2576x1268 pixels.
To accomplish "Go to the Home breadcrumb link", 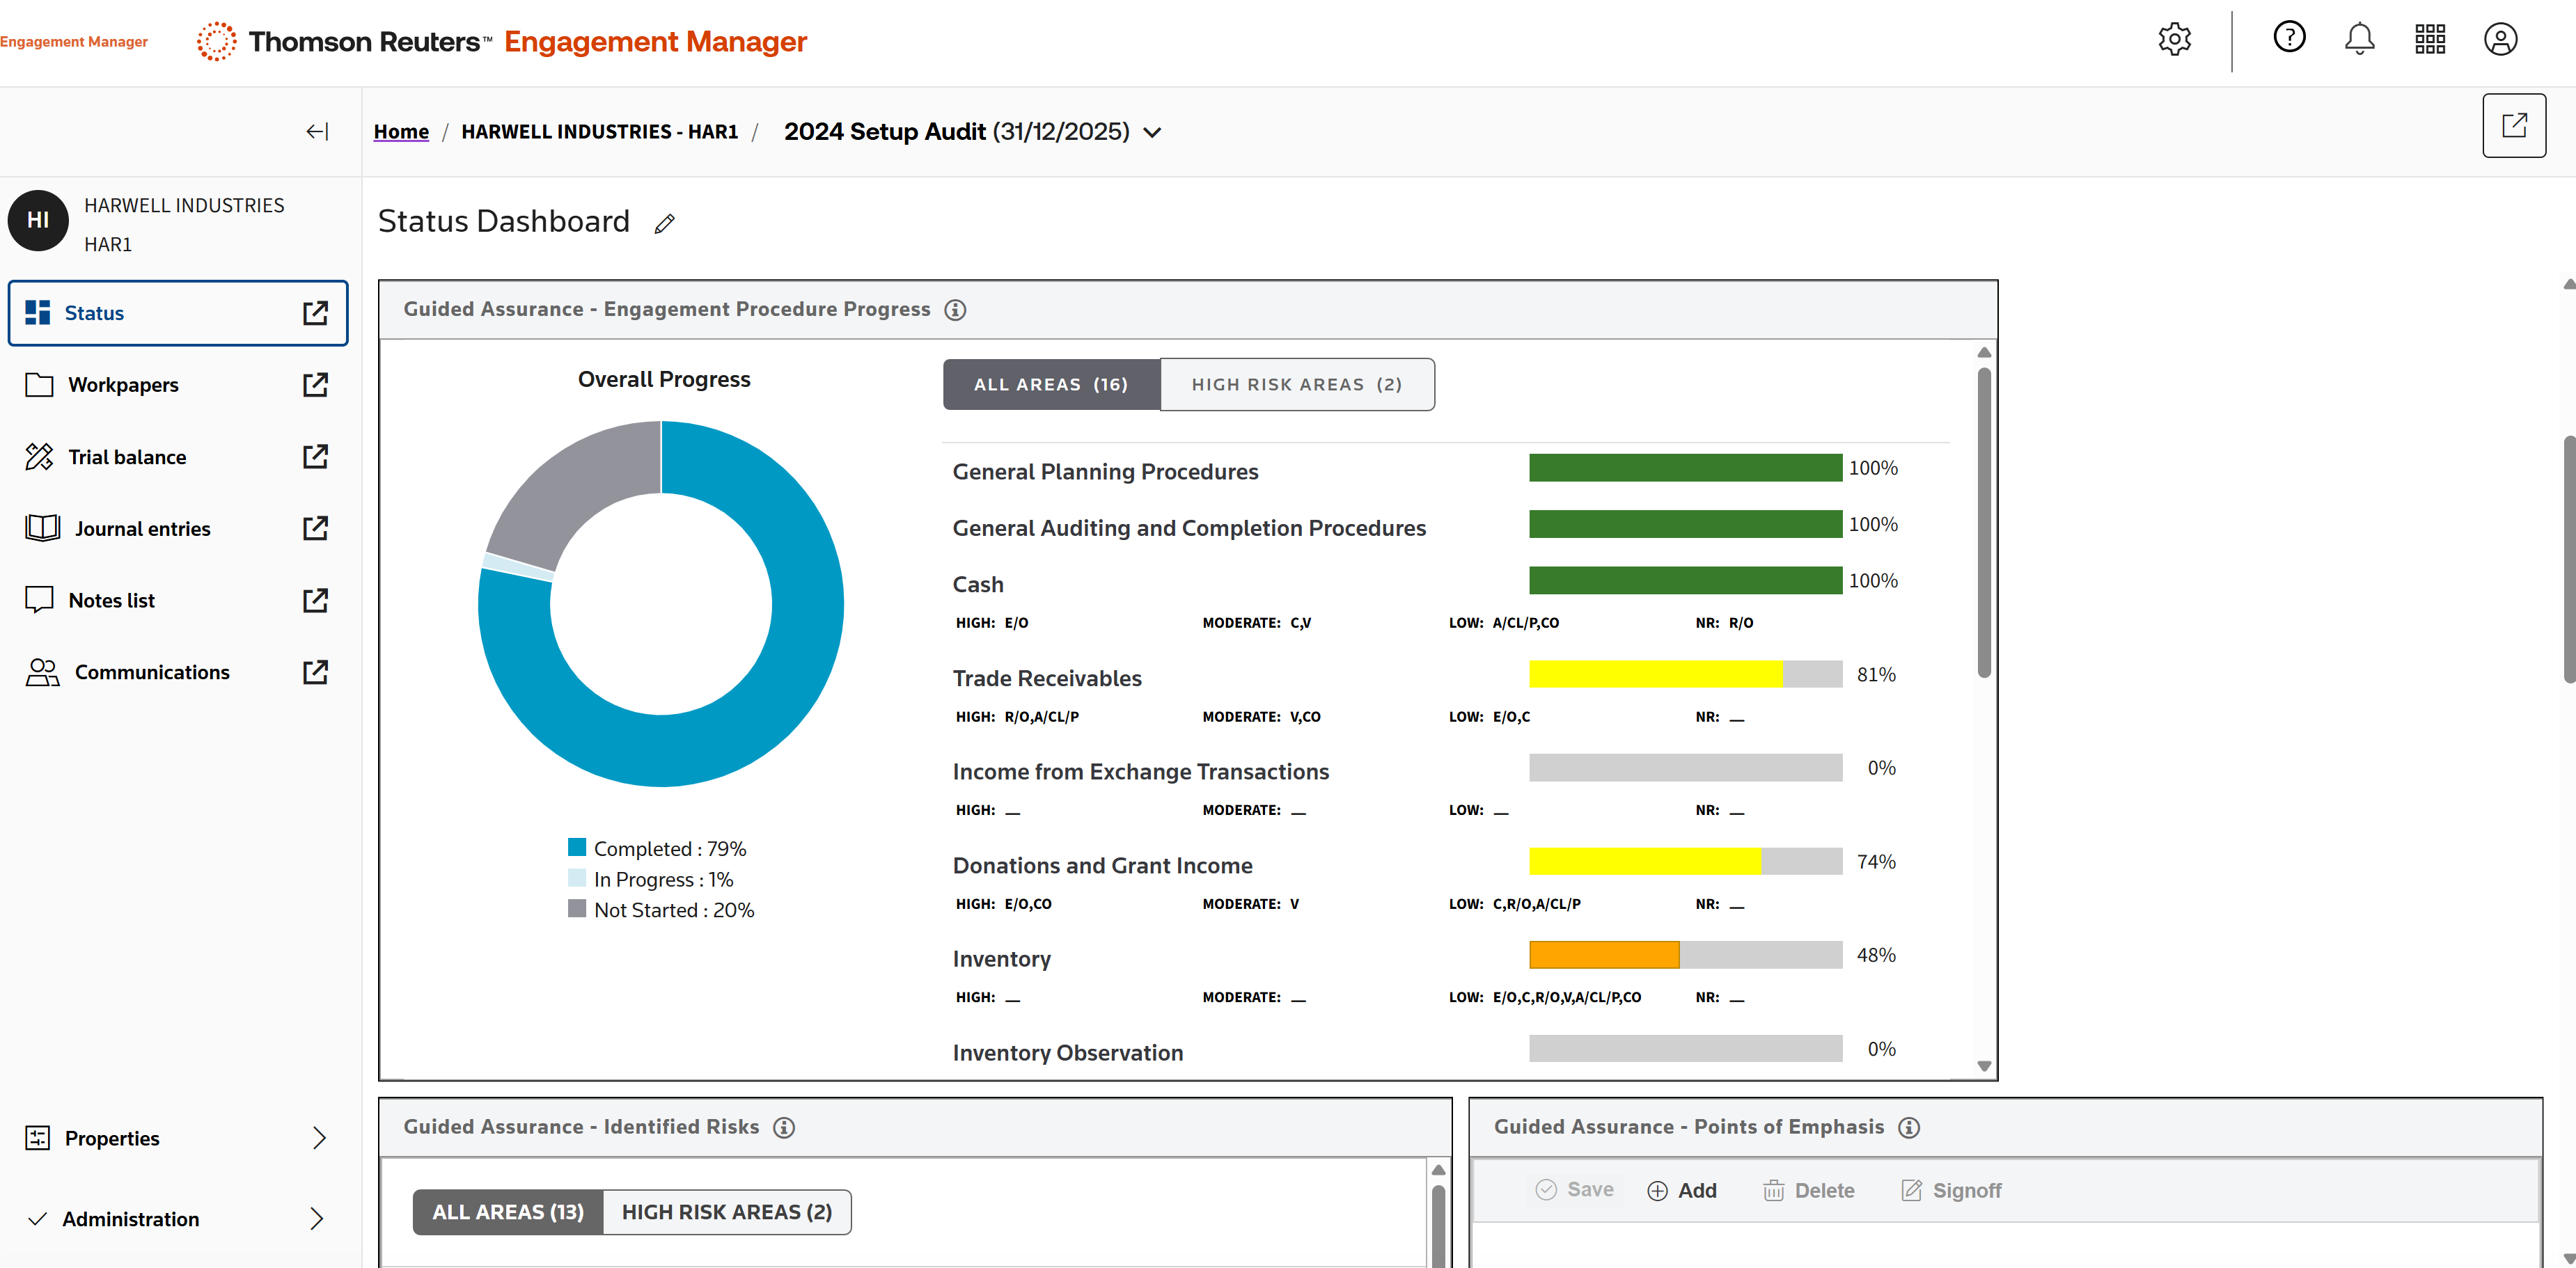I will [x=401, y=132].
